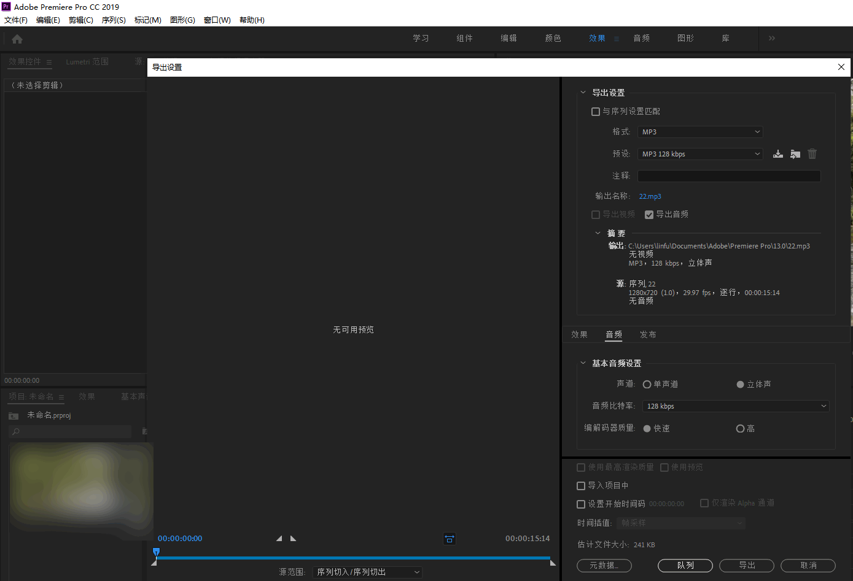Enable 设置开始时间码 checkbox
The height and width of the screenshot is (581, 853).
coord(581,504)
